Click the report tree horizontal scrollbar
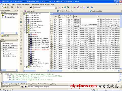The width and height of the screenshot is (122, 91). [x=36, y=71]
